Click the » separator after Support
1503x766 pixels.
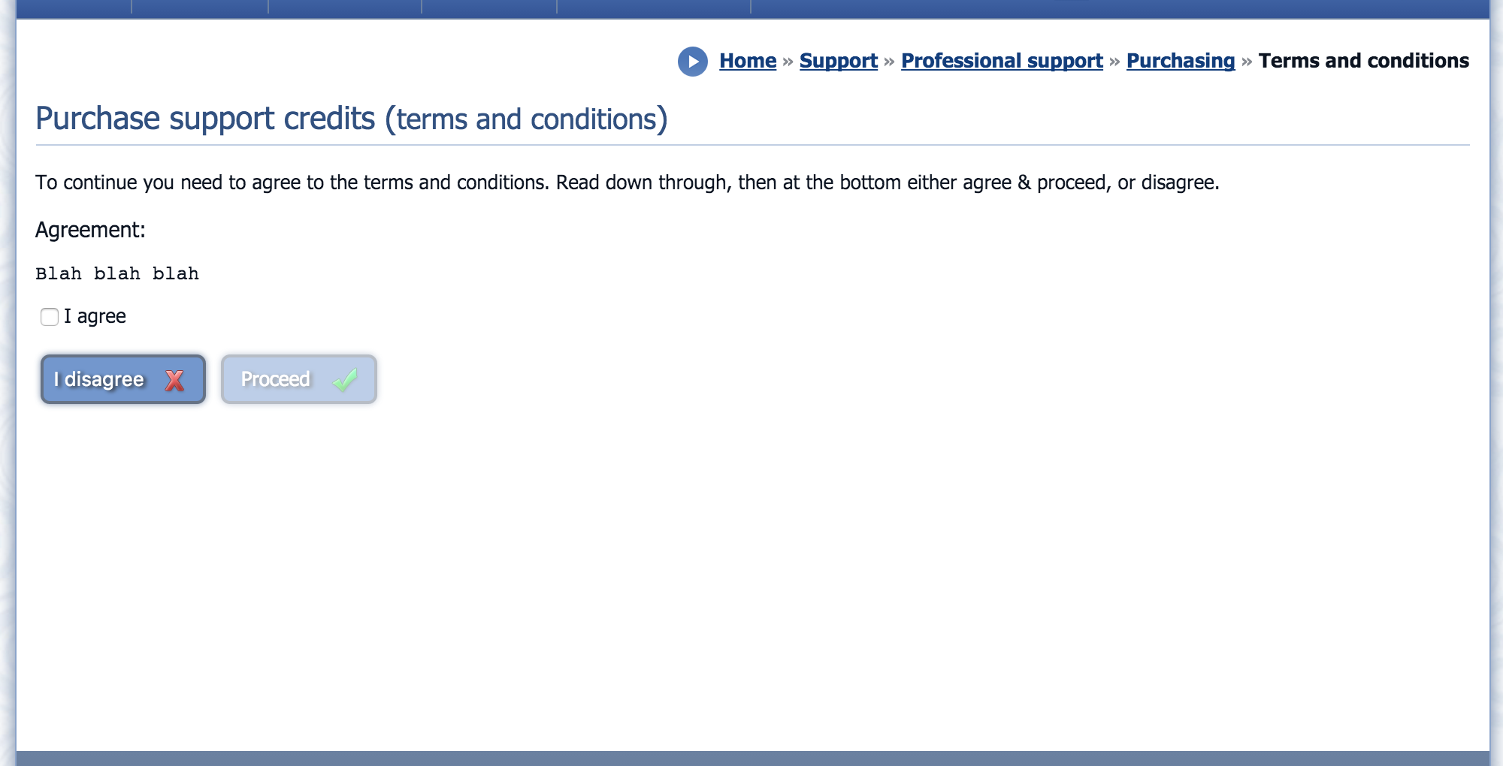coord(889,62)
